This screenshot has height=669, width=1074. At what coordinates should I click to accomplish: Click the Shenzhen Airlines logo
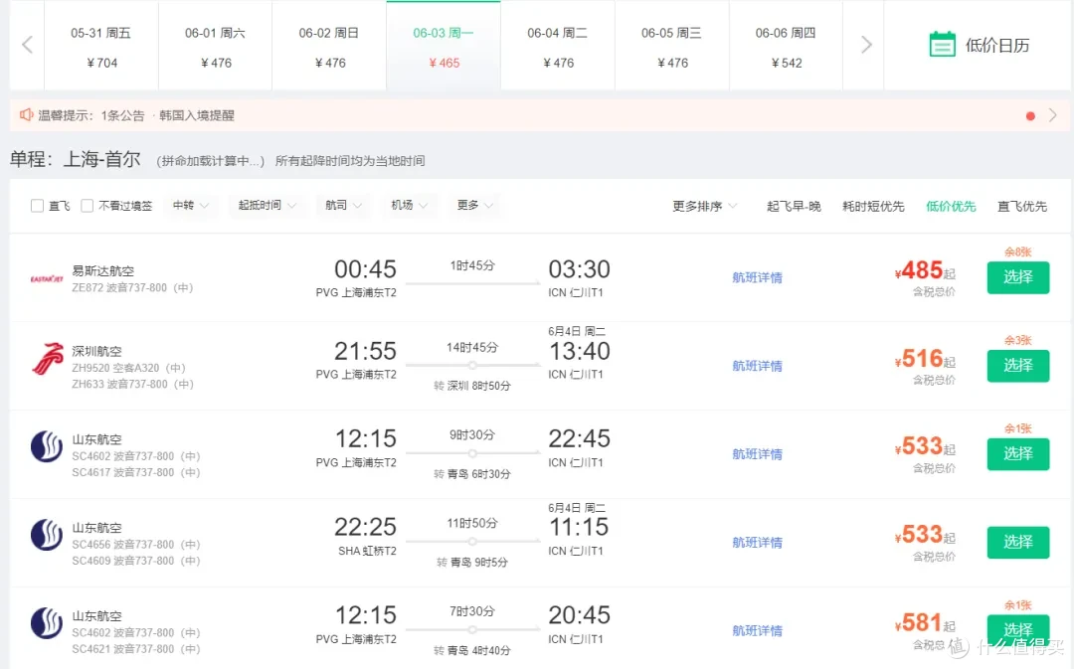point(48,359)
